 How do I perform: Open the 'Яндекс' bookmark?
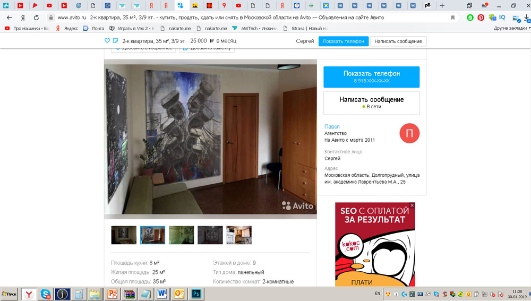click(x=67, y=29)
